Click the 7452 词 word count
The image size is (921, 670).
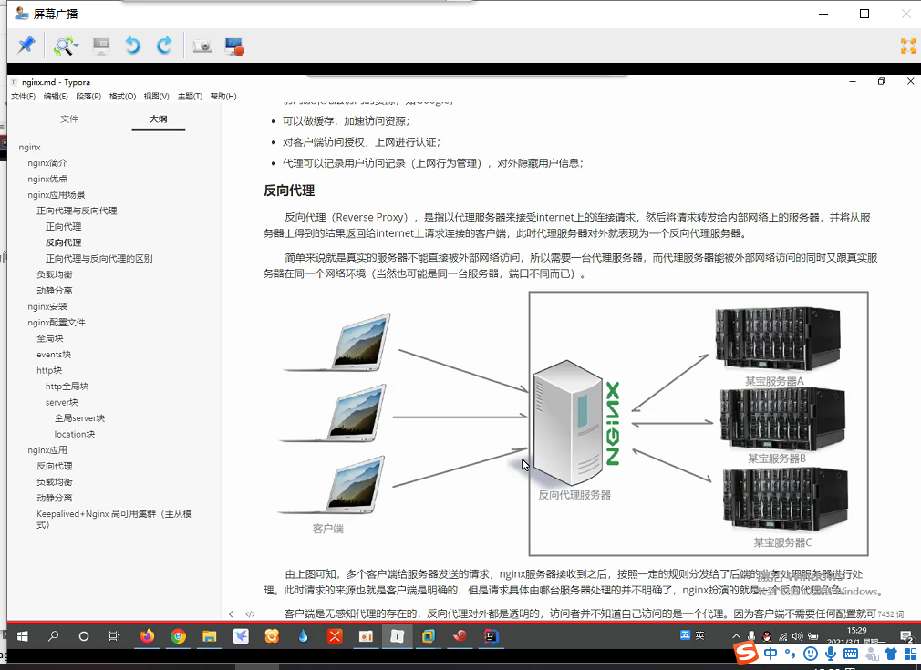click(891, 614)
